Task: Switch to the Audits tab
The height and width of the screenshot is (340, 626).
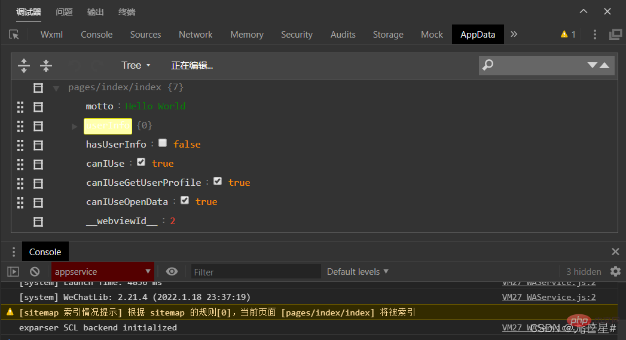Action: 343,35
